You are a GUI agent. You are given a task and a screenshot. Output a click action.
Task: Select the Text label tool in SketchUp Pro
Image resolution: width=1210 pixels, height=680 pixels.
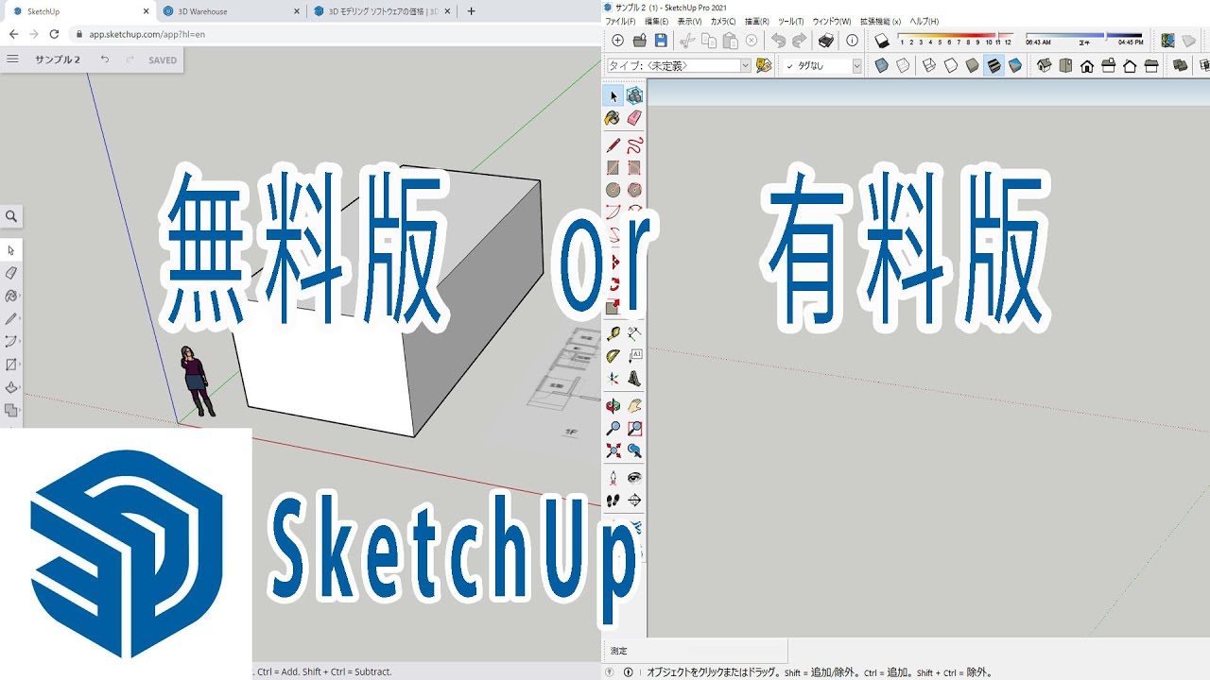[634, 356]
